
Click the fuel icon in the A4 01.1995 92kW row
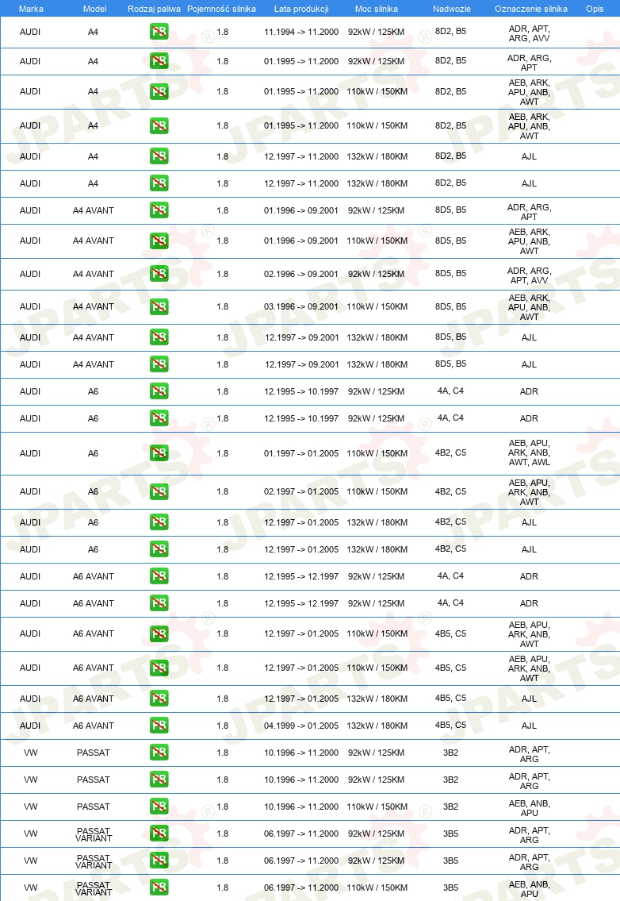point(159,61)
